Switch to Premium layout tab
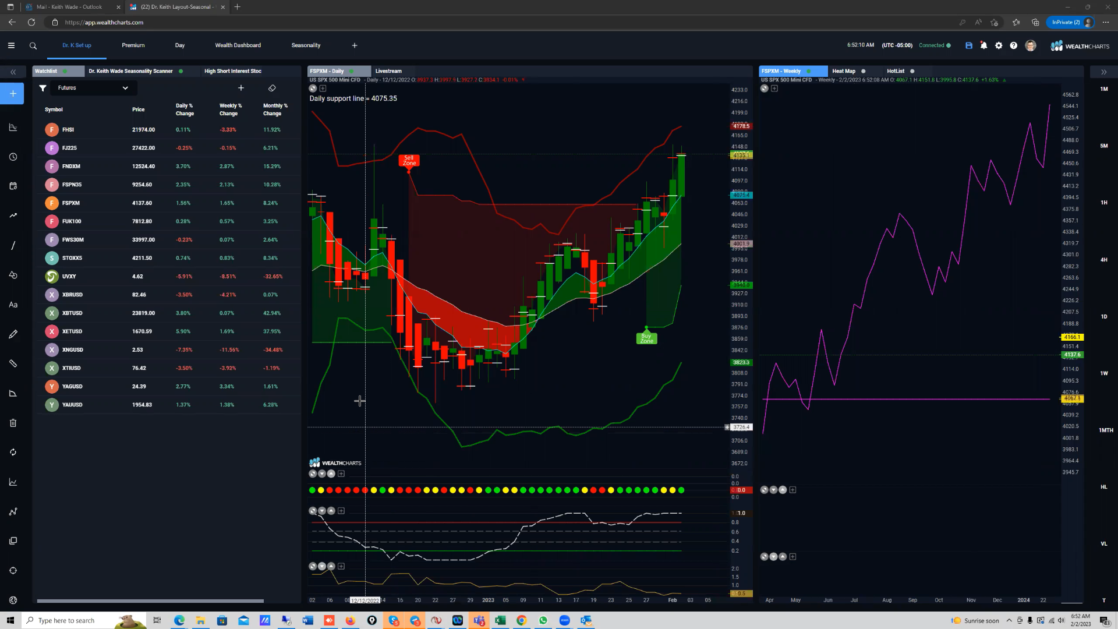The image size is (1118, 629). coord(133,45)
